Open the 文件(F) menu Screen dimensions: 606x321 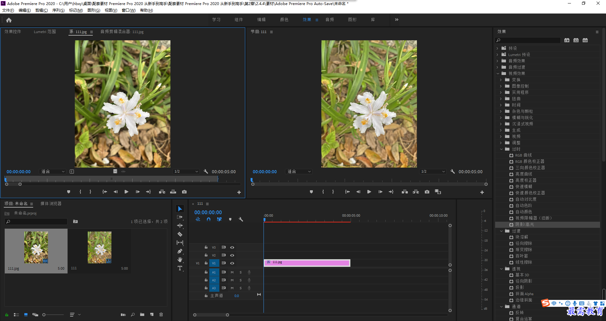click(x=8, y=10)
